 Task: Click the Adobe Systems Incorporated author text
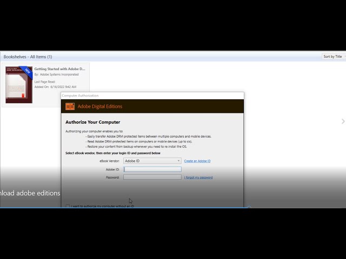click(59, 74)
